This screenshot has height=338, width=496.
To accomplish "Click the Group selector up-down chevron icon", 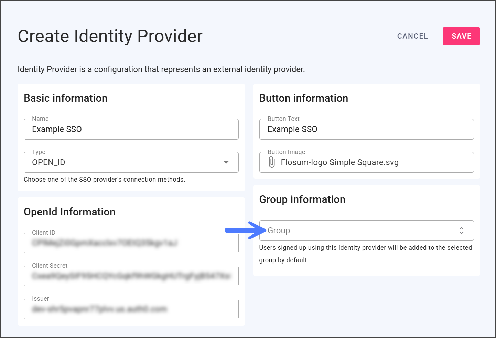I will coord(461,231).
